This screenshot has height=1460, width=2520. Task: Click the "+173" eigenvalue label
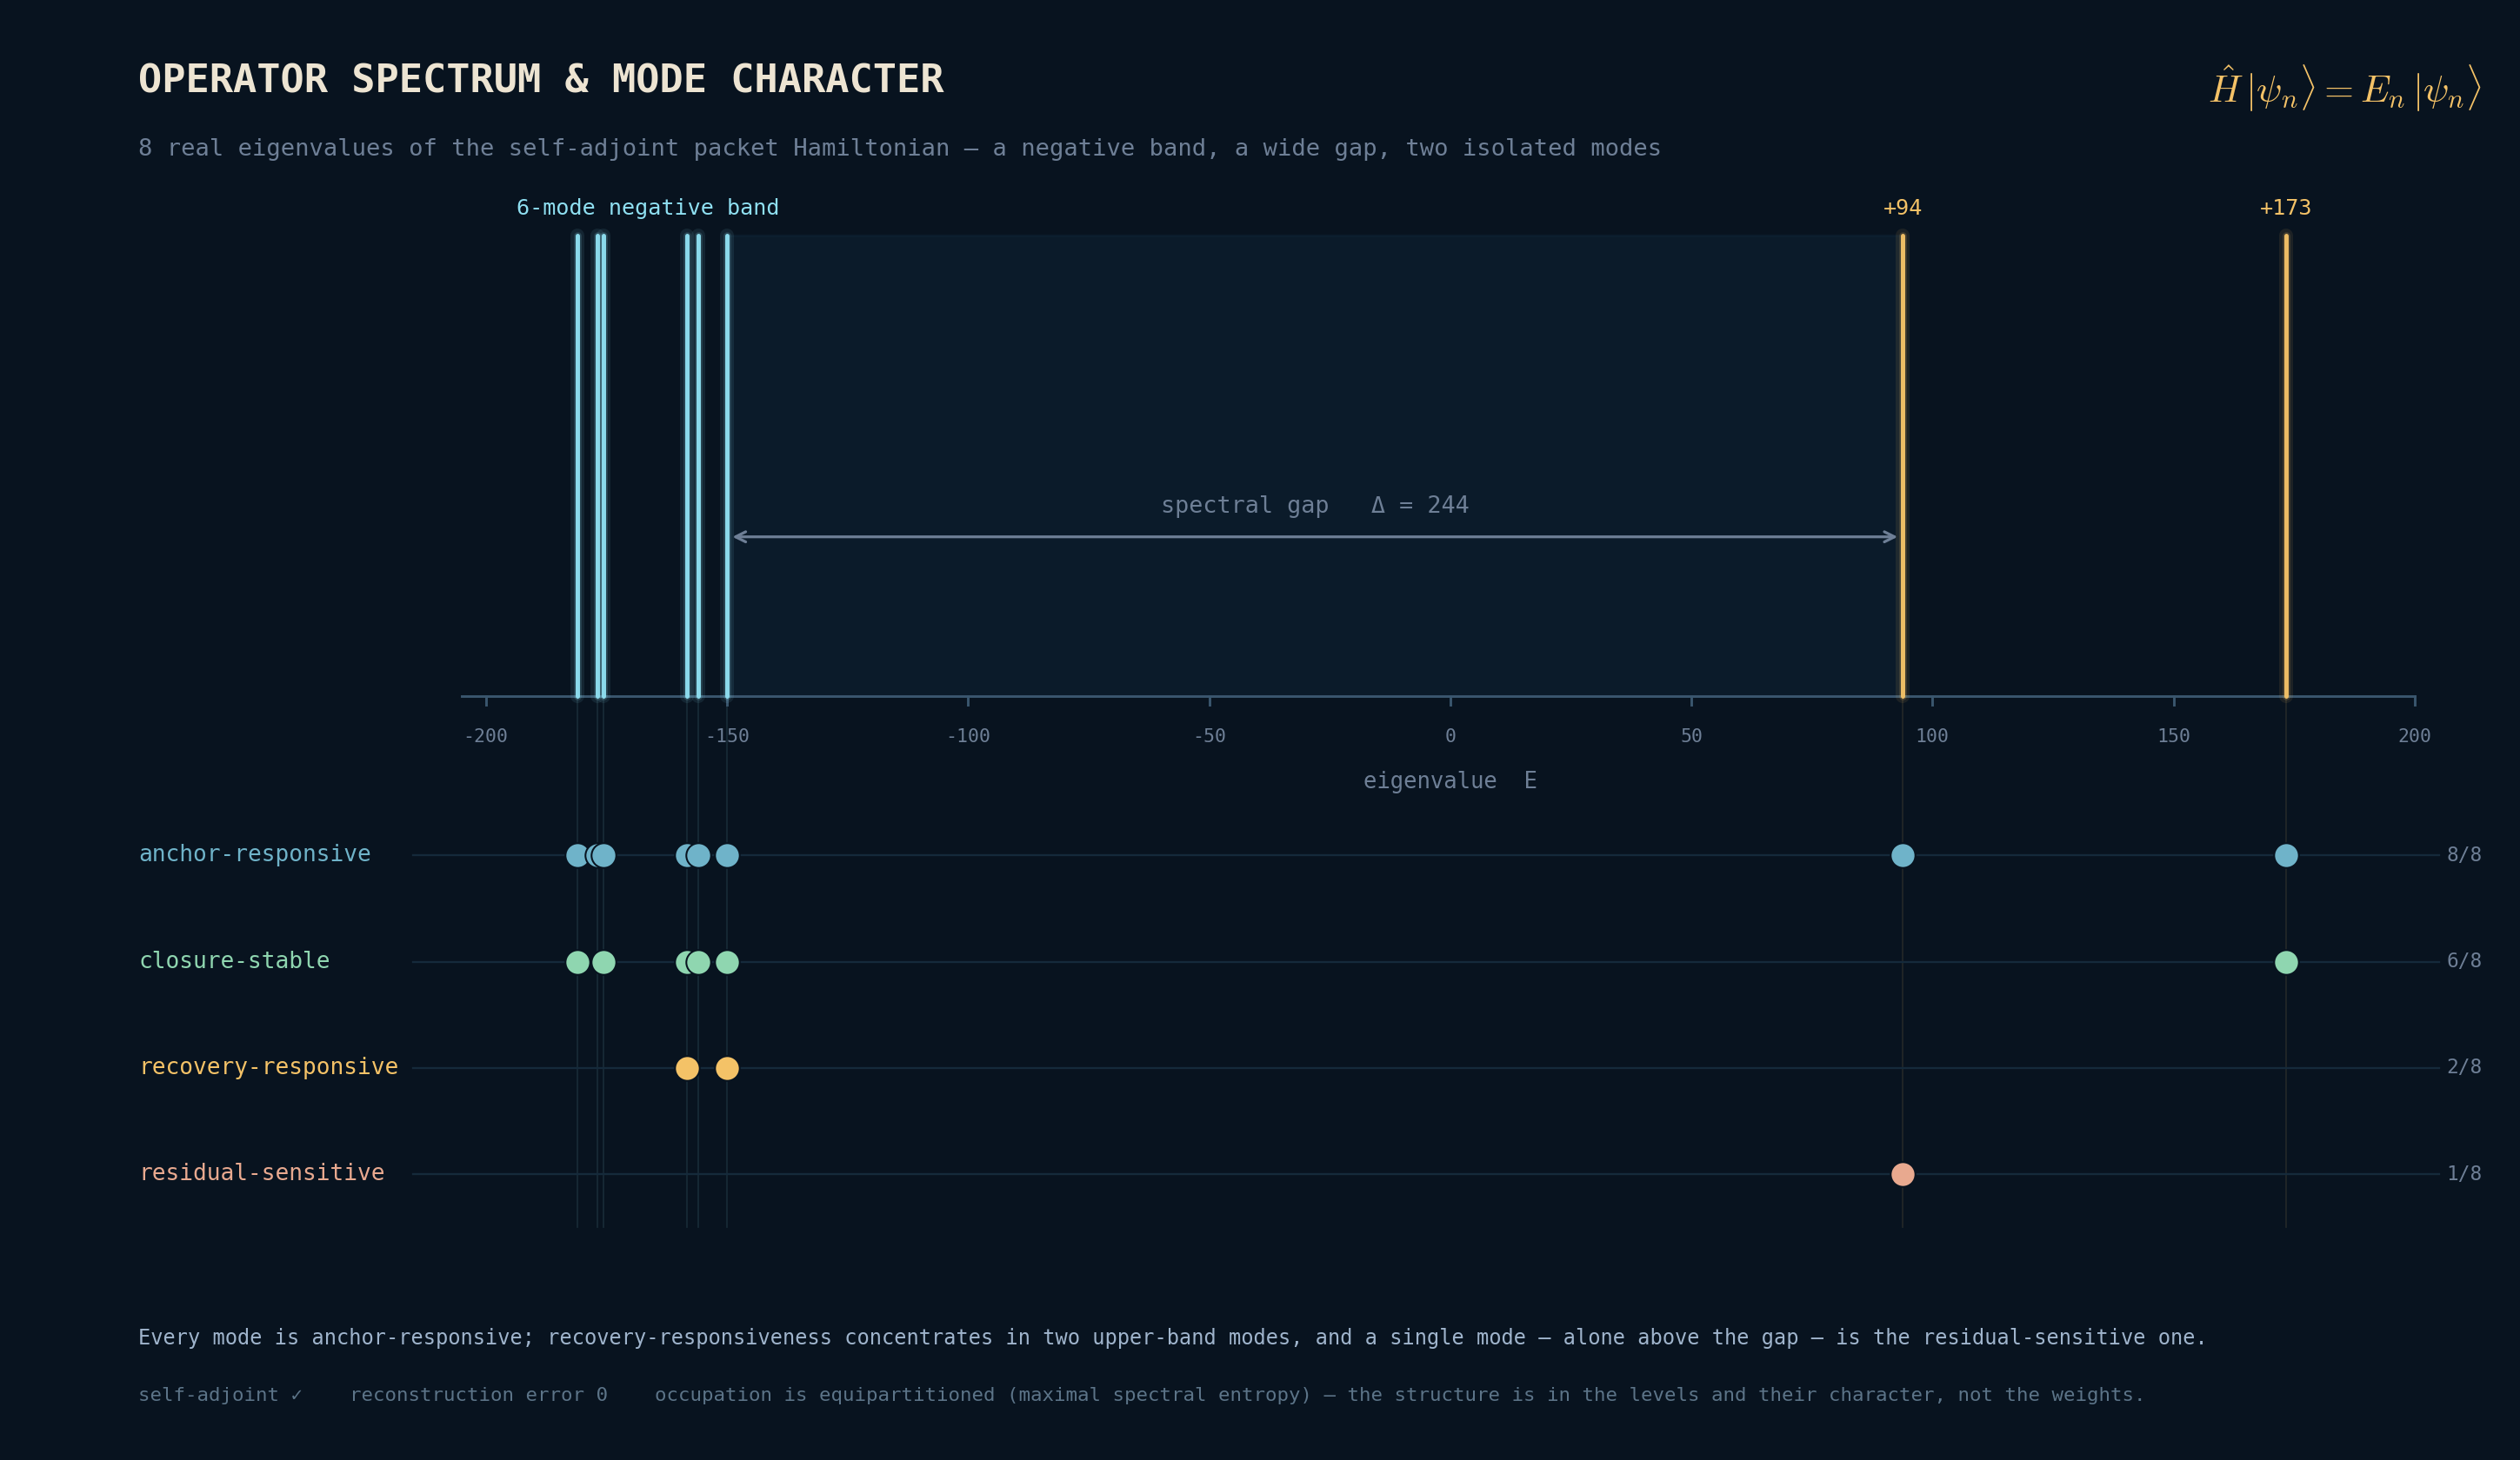(2285, 208)
